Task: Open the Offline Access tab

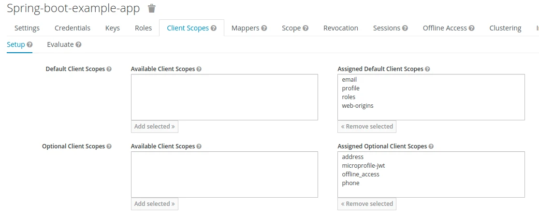Action: [445, 28]
